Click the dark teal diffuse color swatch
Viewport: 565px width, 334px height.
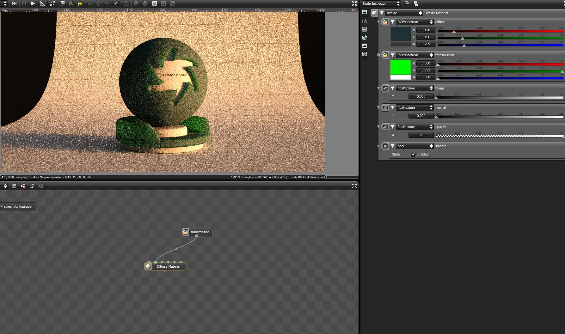click(x=401, y=34)
